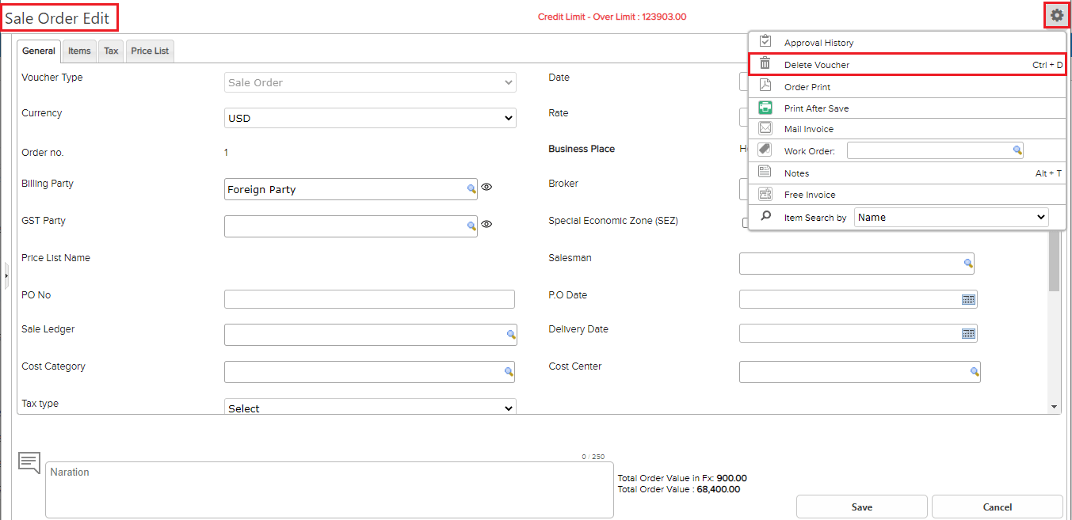View Billing Party details eye icon
1072x520 pixels.
click(487, 188)
